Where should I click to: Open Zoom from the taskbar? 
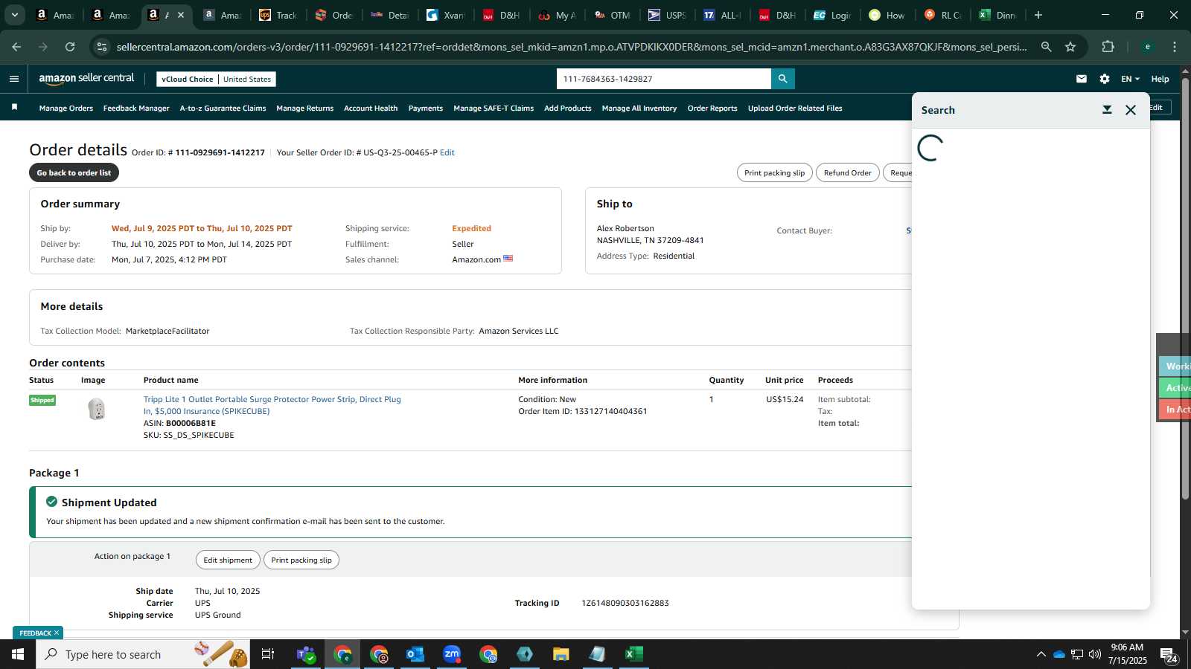[x=452, y=654]
